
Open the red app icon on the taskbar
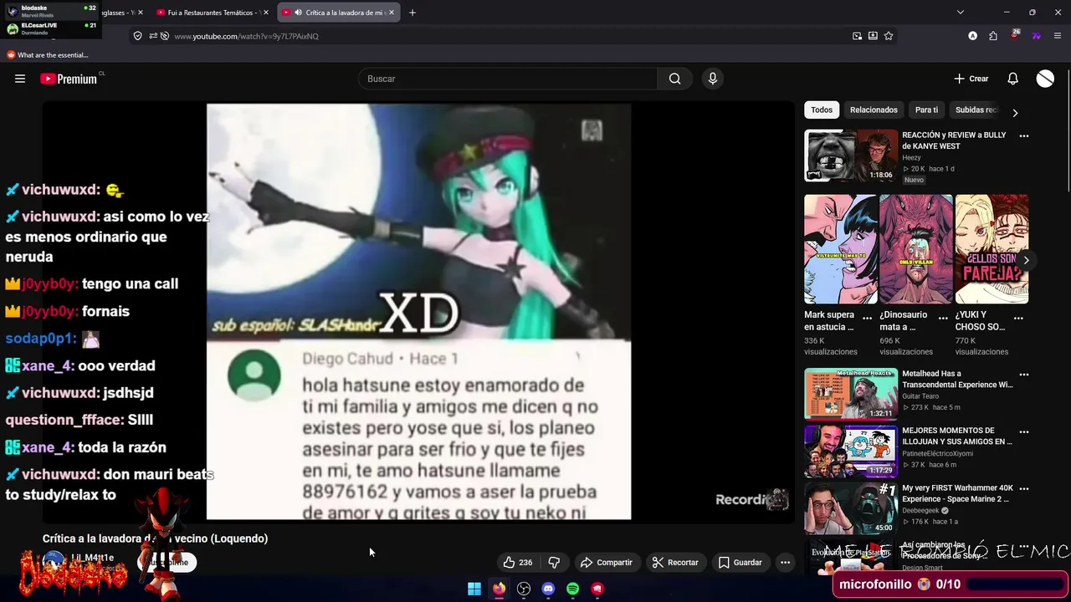(x=597, y=589)
